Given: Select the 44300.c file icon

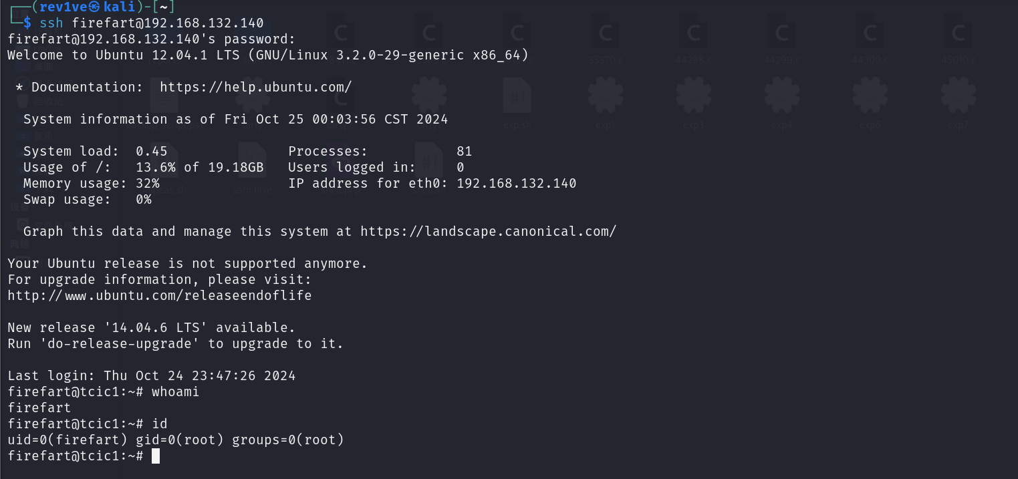Looking at the screenshot, I should click(x=870, y=35).
